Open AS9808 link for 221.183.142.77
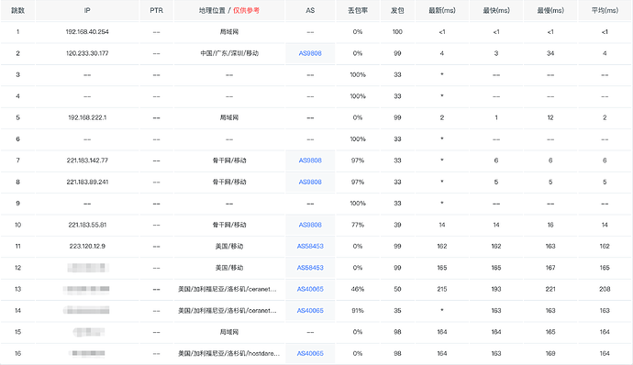 point(310,160)
